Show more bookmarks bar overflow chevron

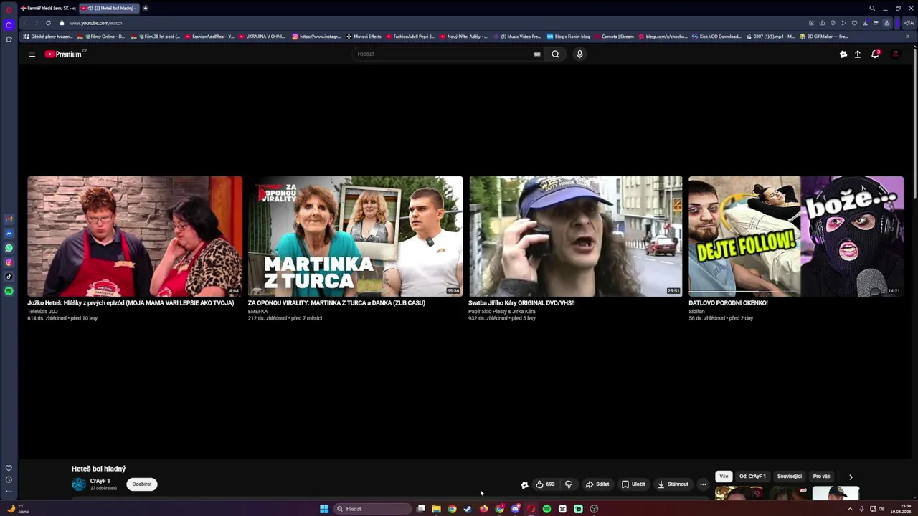coord(907,37)
